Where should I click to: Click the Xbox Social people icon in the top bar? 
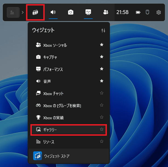(106, 12)
